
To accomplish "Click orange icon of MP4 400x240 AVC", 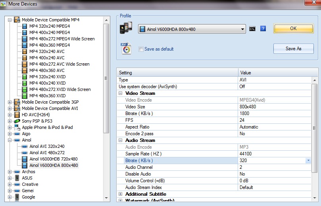I will (x=25, y=58).
